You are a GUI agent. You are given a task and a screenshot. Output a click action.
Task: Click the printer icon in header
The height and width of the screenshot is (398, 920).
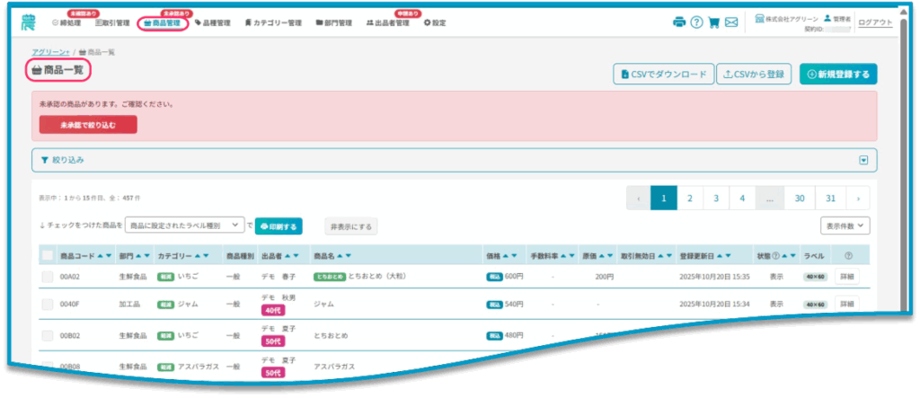(679, 22)
